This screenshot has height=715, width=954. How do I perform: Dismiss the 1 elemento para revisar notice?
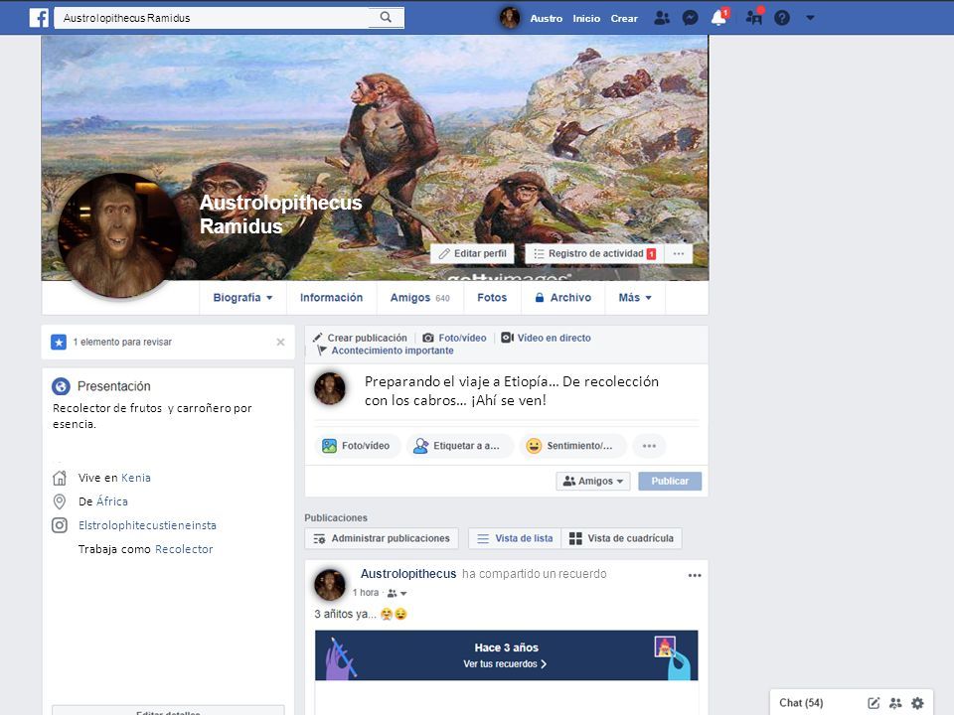coord(280,343)
